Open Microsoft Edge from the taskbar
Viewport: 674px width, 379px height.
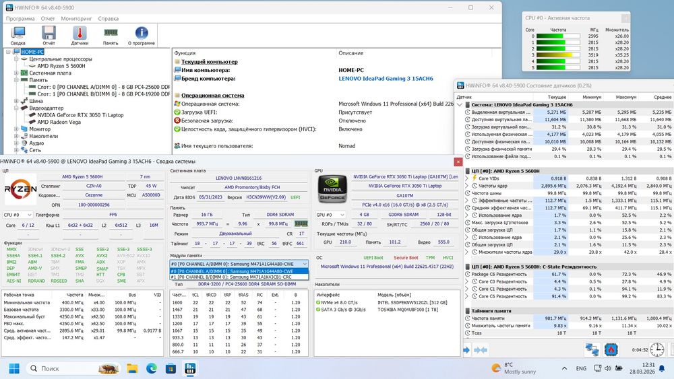point(151,368)
